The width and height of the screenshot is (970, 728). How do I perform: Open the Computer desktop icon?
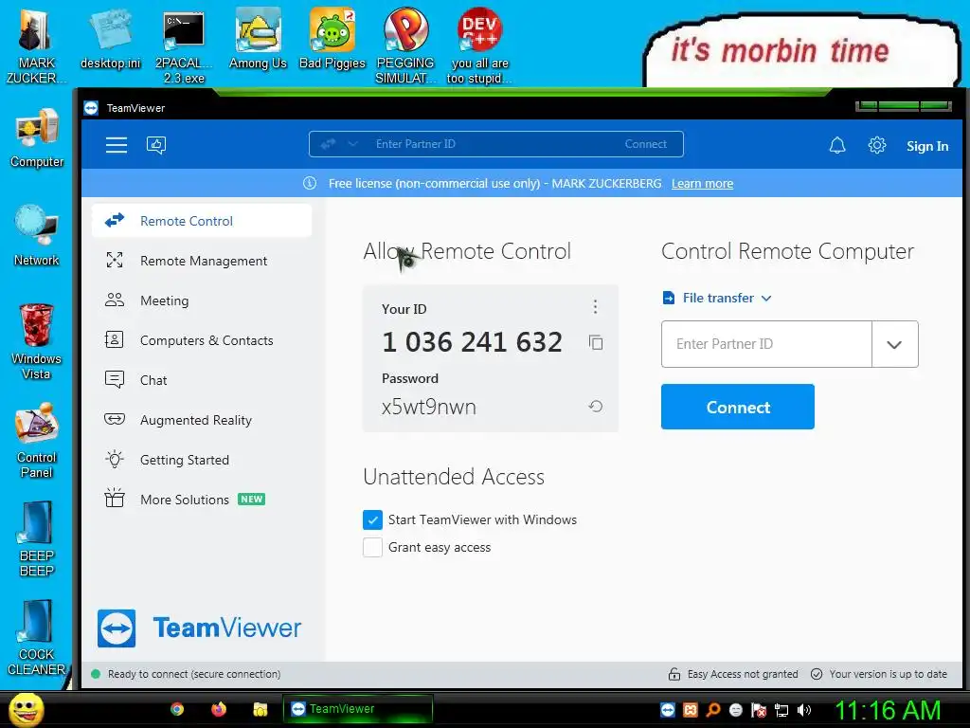(x=37, y=137)
